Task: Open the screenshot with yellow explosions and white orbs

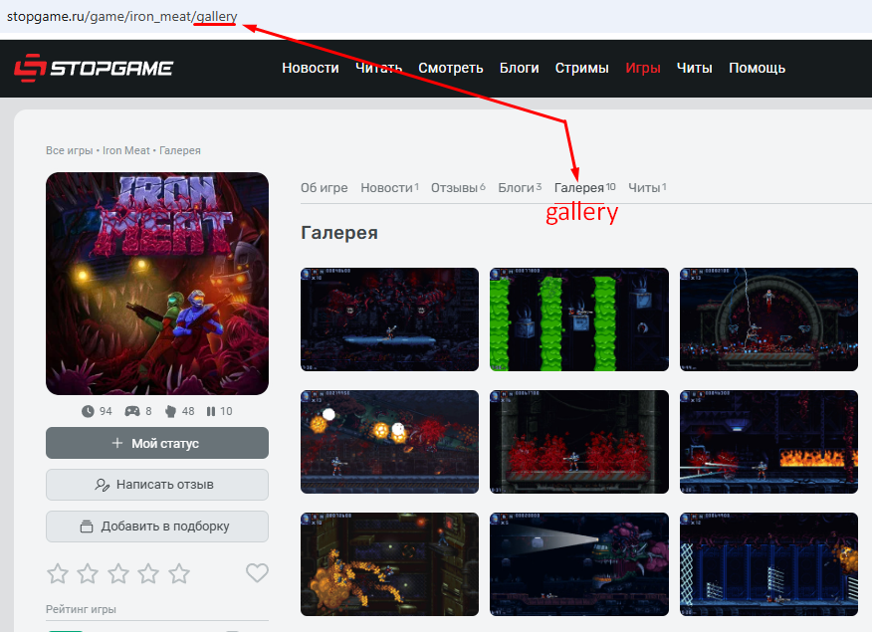Action: [x=389, y=442]
